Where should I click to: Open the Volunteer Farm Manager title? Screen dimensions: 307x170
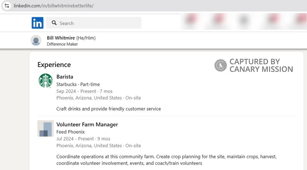point(87,124)
